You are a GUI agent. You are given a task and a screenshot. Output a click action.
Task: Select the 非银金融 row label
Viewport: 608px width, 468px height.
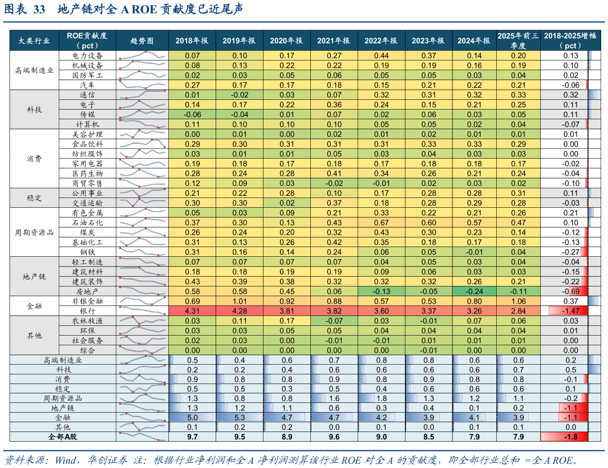87,301
